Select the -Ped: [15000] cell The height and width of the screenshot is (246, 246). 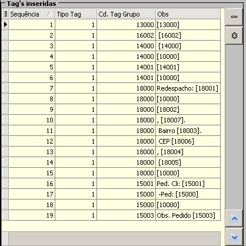pyautogui.click(x=188, y=194)
